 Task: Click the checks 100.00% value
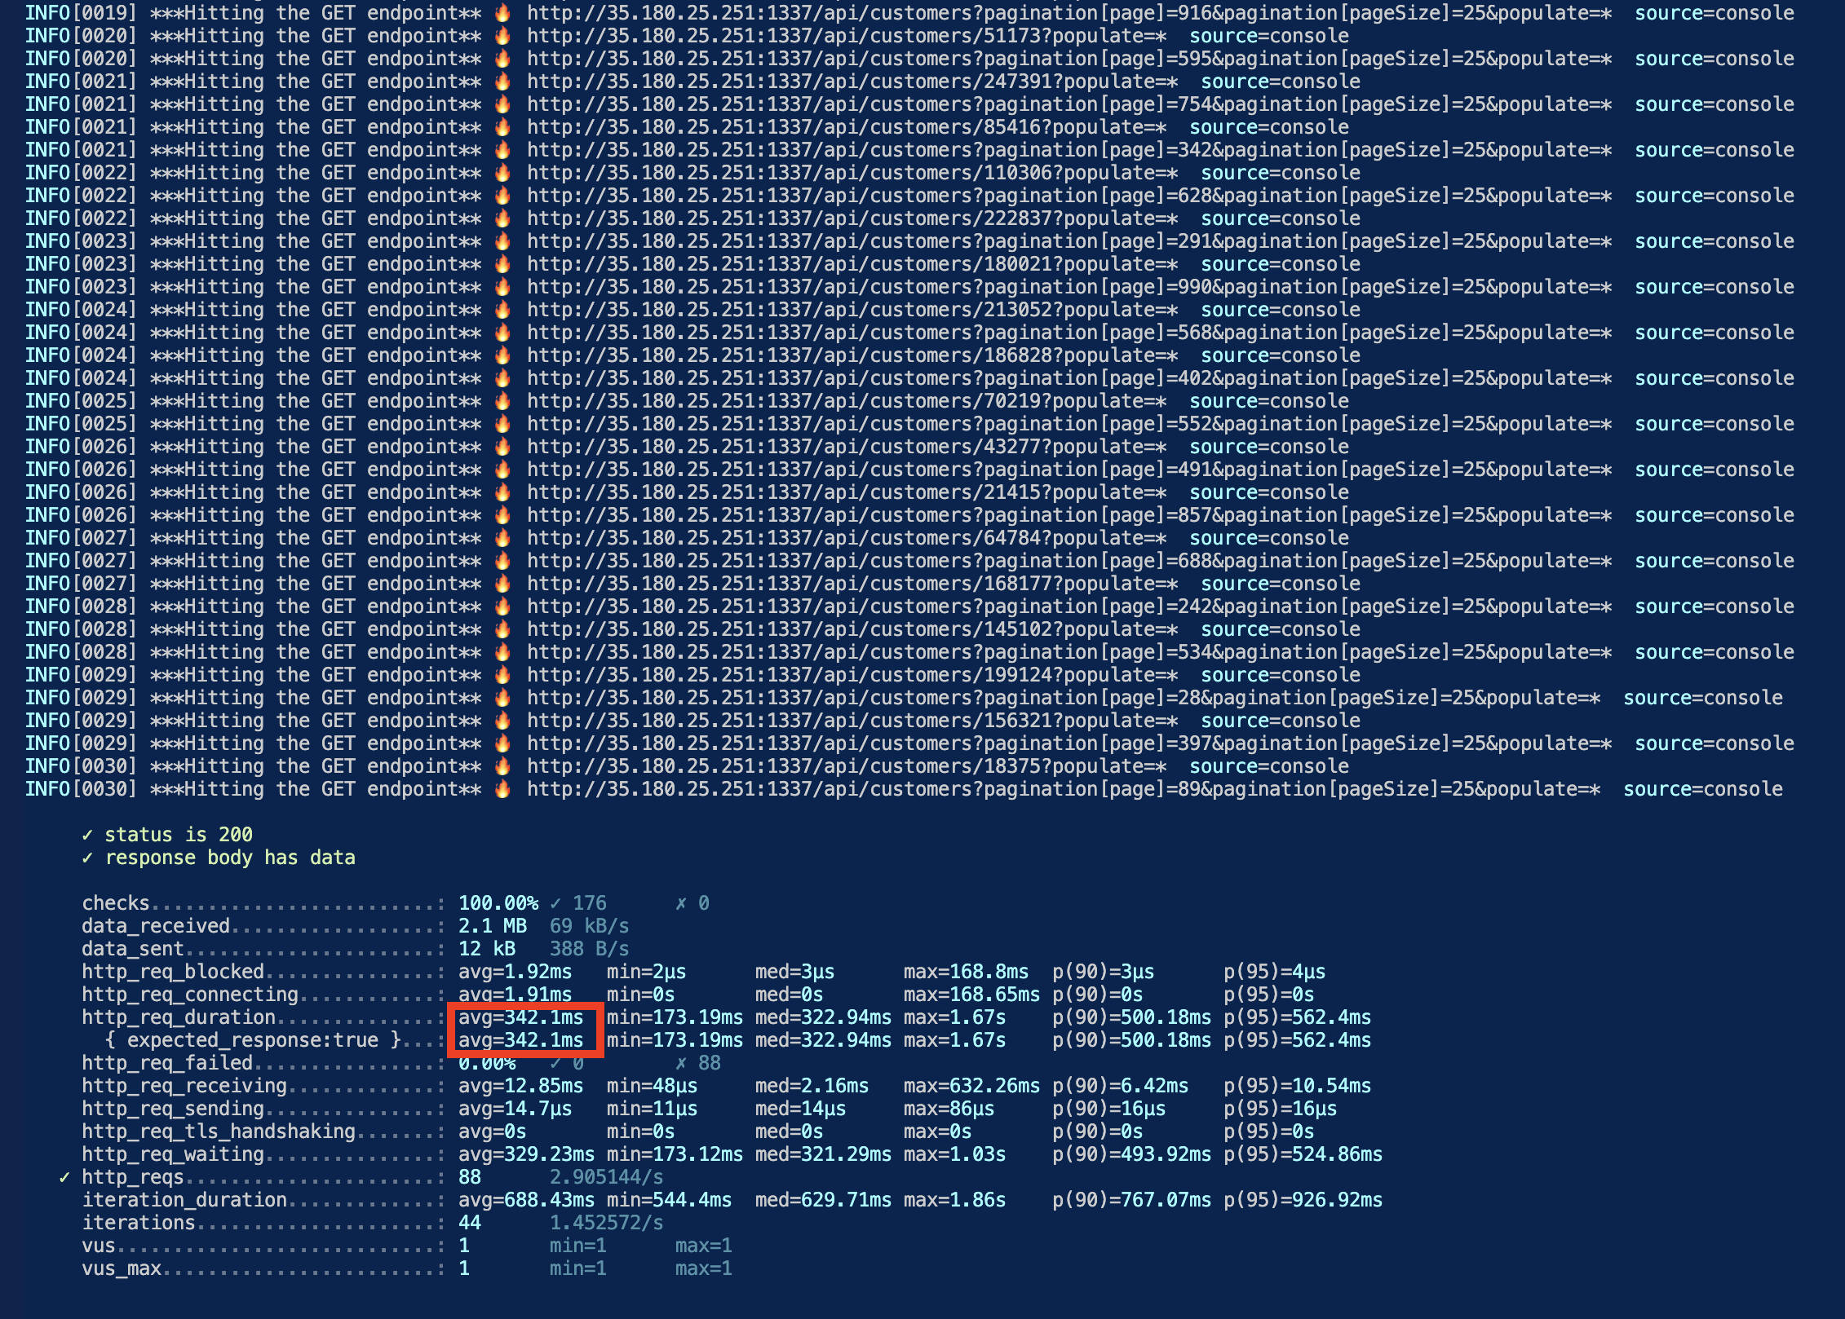498,903
